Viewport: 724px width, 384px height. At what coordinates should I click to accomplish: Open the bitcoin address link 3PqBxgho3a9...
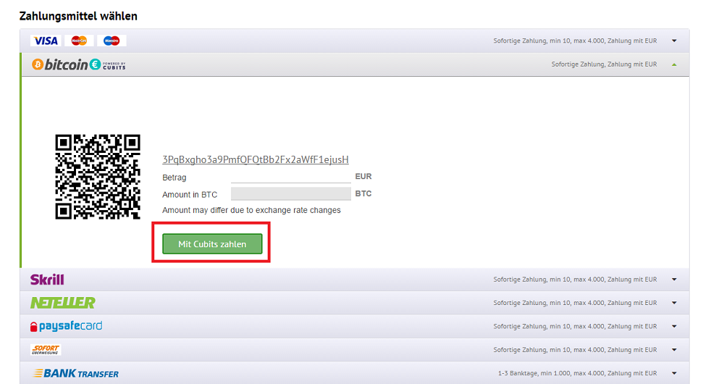(x=256, y=159)
